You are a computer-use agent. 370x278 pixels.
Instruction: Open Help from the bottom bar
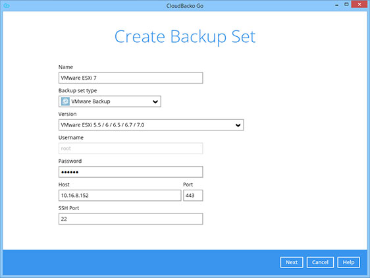point(348,262)
